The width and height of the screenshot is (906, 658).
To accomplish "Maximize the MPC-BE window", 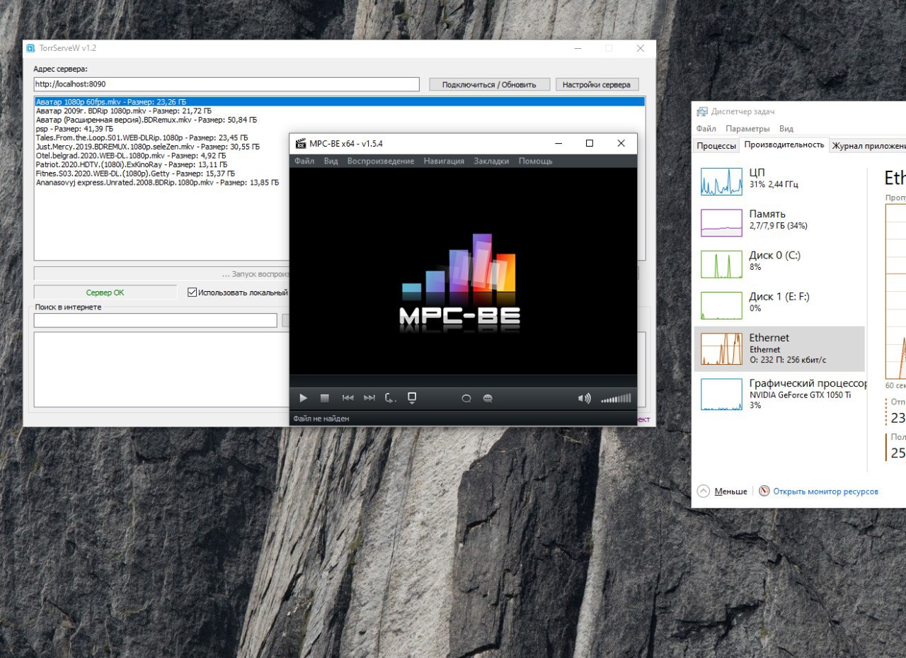I will (590, 143).
